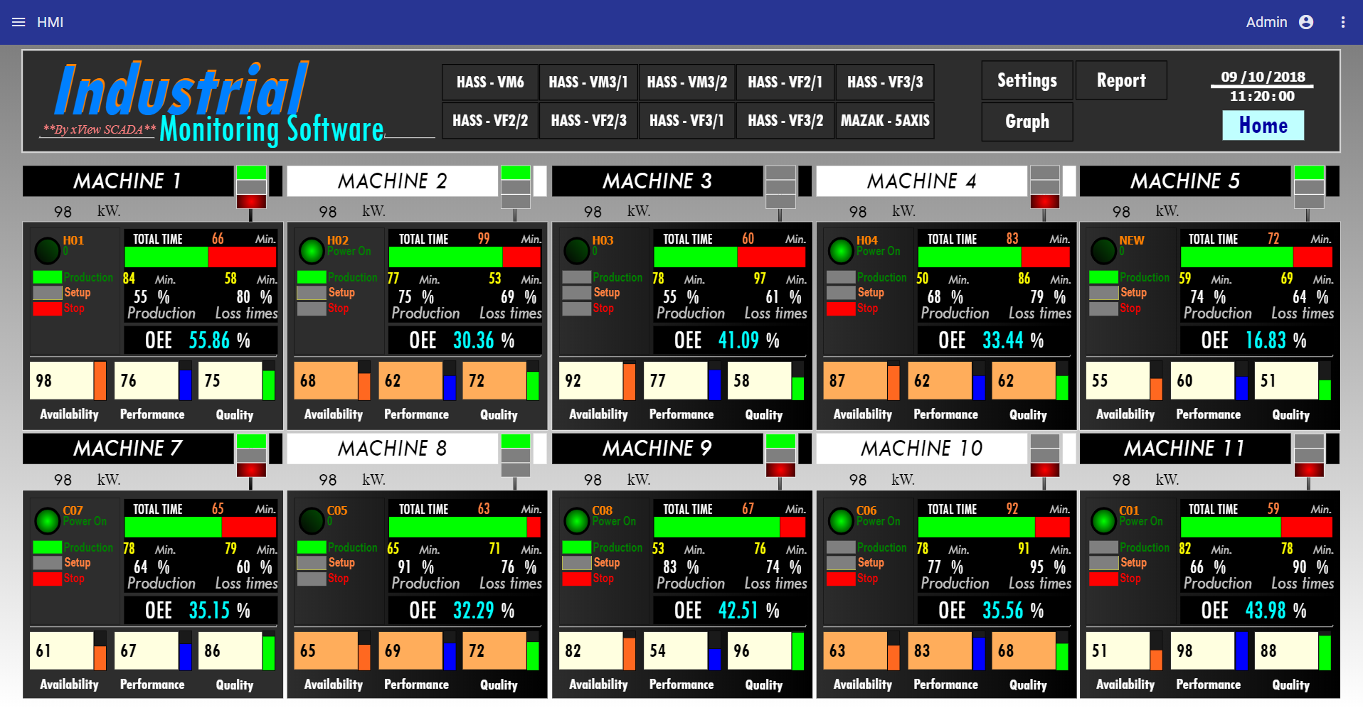The width and height of the screenshot is (1363, 708).
Task: Toggle Machine 9 Setup status indicator
Action: coord(576,563)
